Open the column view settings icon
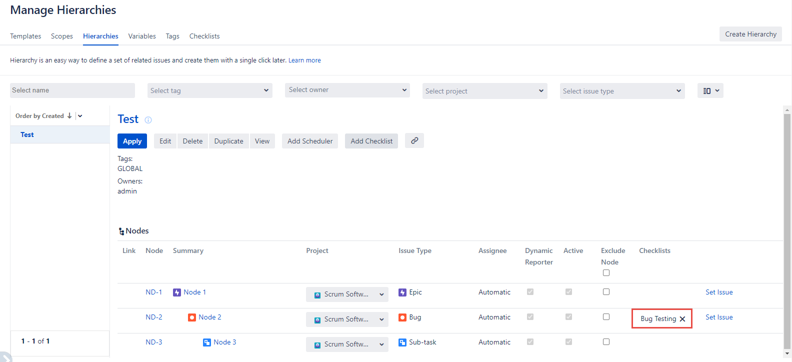The height and width of the screenshot is (362, 792). [710, 90]
